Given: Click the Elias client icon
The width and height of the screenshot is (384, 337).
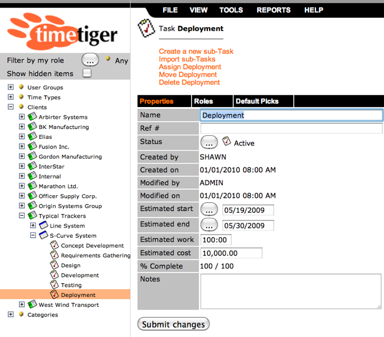Looking at the screenshot, I should [32, 136].
